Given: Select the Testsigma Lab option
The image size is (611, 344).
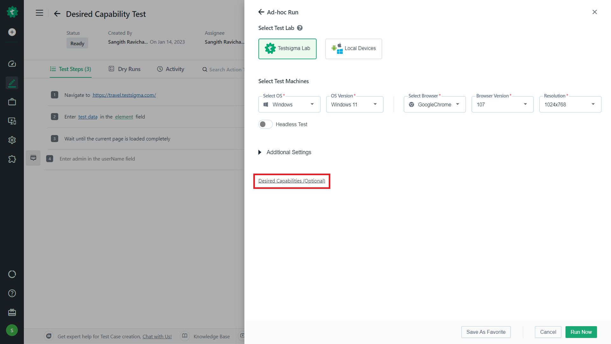Looking at the screenshot, I should point(287,49).
